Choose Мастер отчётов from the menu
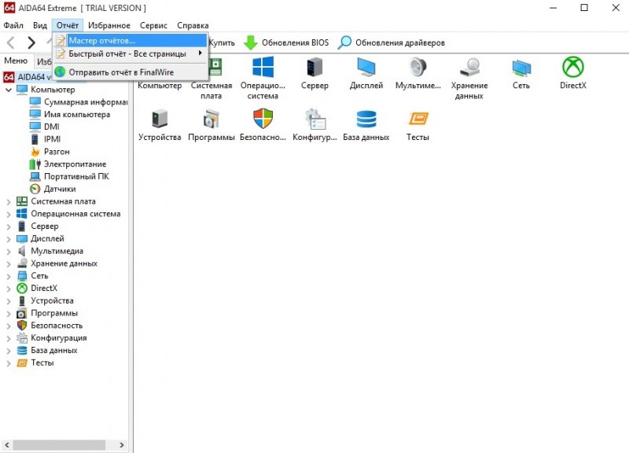 point(131,41)
